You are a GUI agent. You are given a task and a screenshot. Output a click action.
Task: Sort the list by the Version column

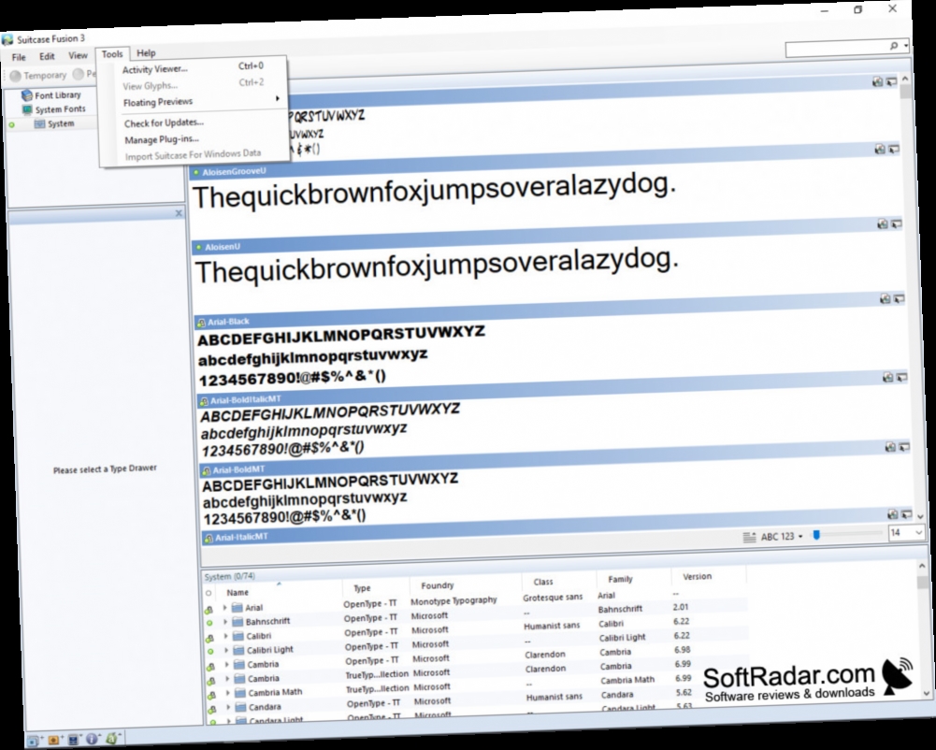tap(698, 576)
